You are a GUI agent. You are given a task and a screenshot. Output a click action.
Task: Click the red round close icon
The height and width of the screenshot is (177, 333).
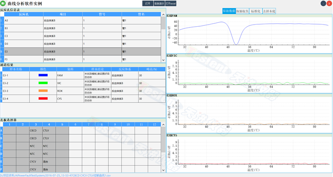(329, 3)
